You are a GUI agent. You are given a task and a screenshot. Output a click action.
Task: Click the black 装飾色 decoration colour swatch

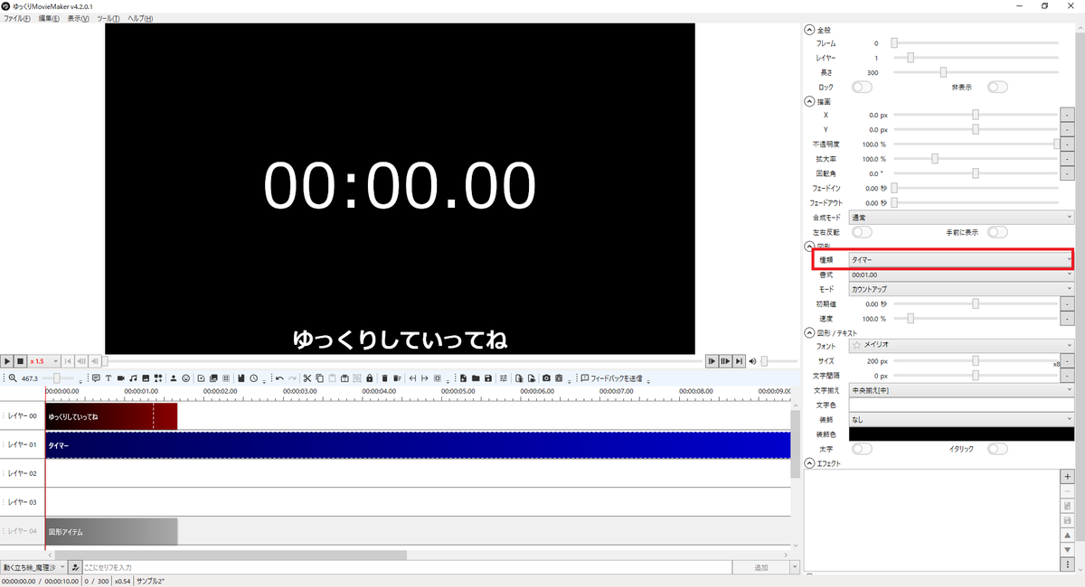961,434
